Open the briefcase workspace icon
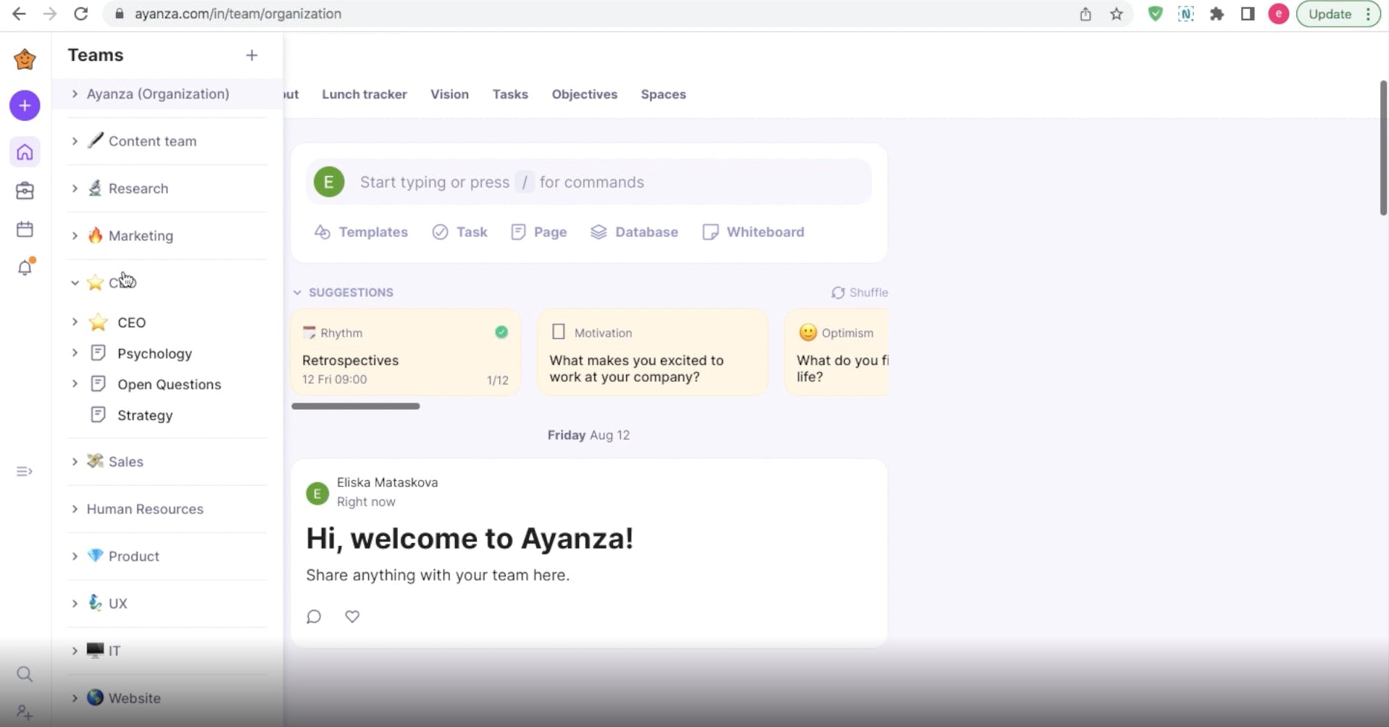Screen dimensions: 1389x727 (25, 190)
